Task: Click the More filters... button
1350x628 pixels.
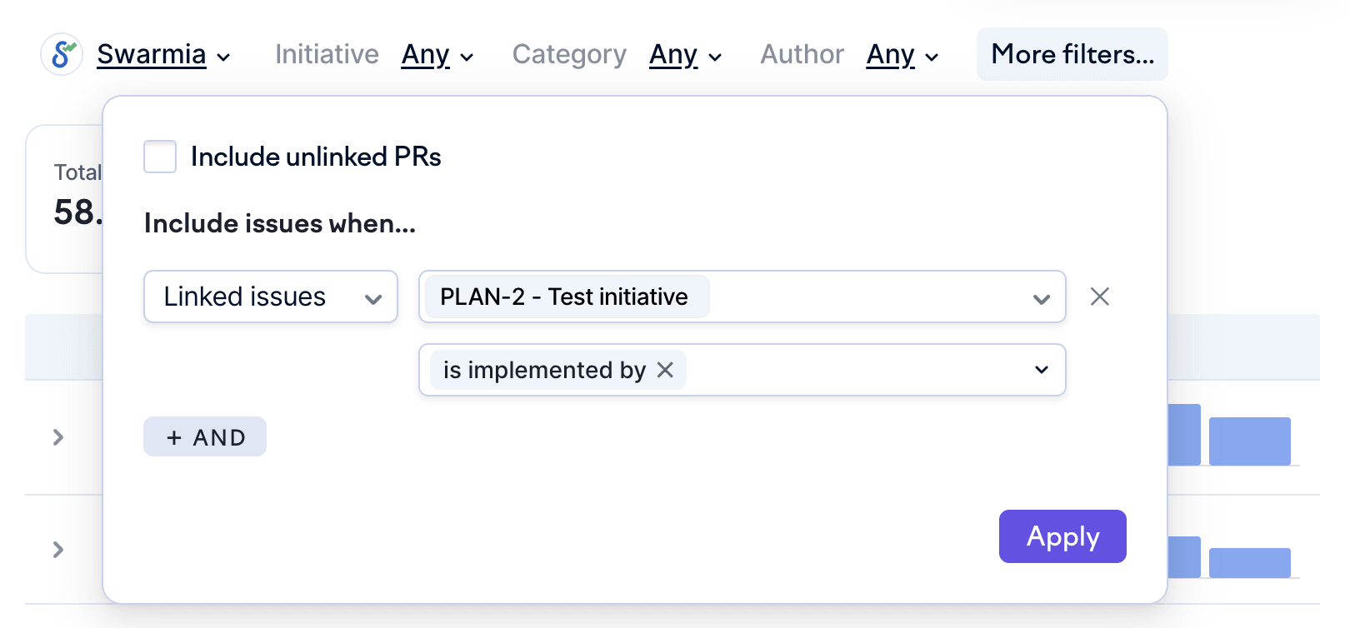Action: pyautogui.click(x=1072, y=55)
